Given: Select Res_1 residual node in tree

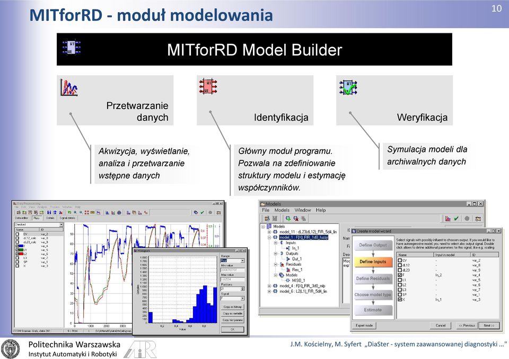Looking at the screenshot, I should 294,270.
